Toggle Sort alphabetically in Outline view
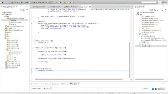The width and height of the screenshot is (168, 94). point(152,10)
